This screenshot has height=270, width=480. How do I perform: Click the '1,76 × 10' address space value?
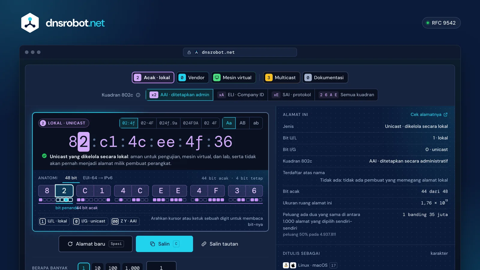point(434,203)
